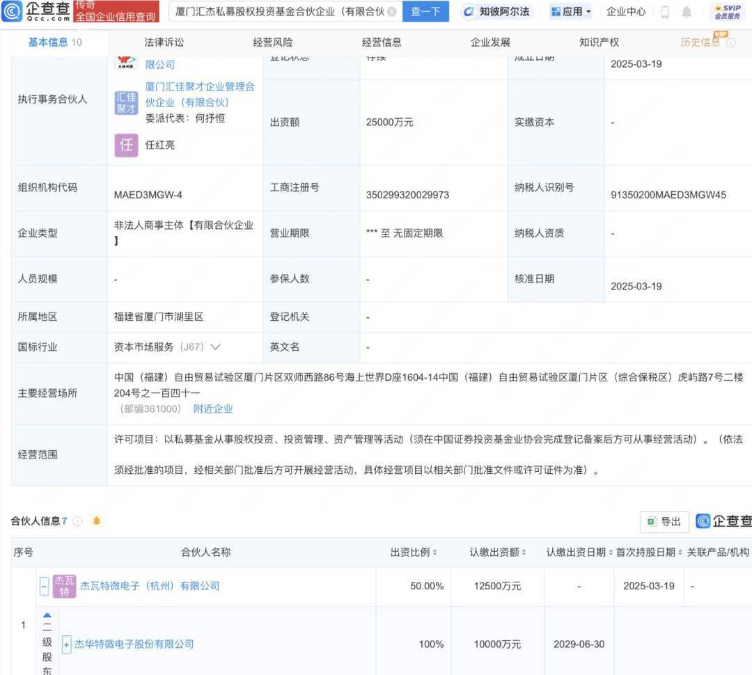This screenshot has width=752, height=675.
Task: Open the notification bell in header
Action: (687, 12)
